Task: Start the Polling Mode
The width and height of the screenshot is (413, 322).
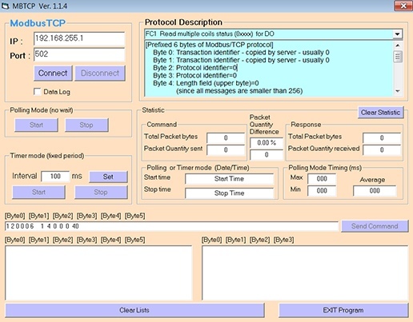Action: [x=36, y=125]
